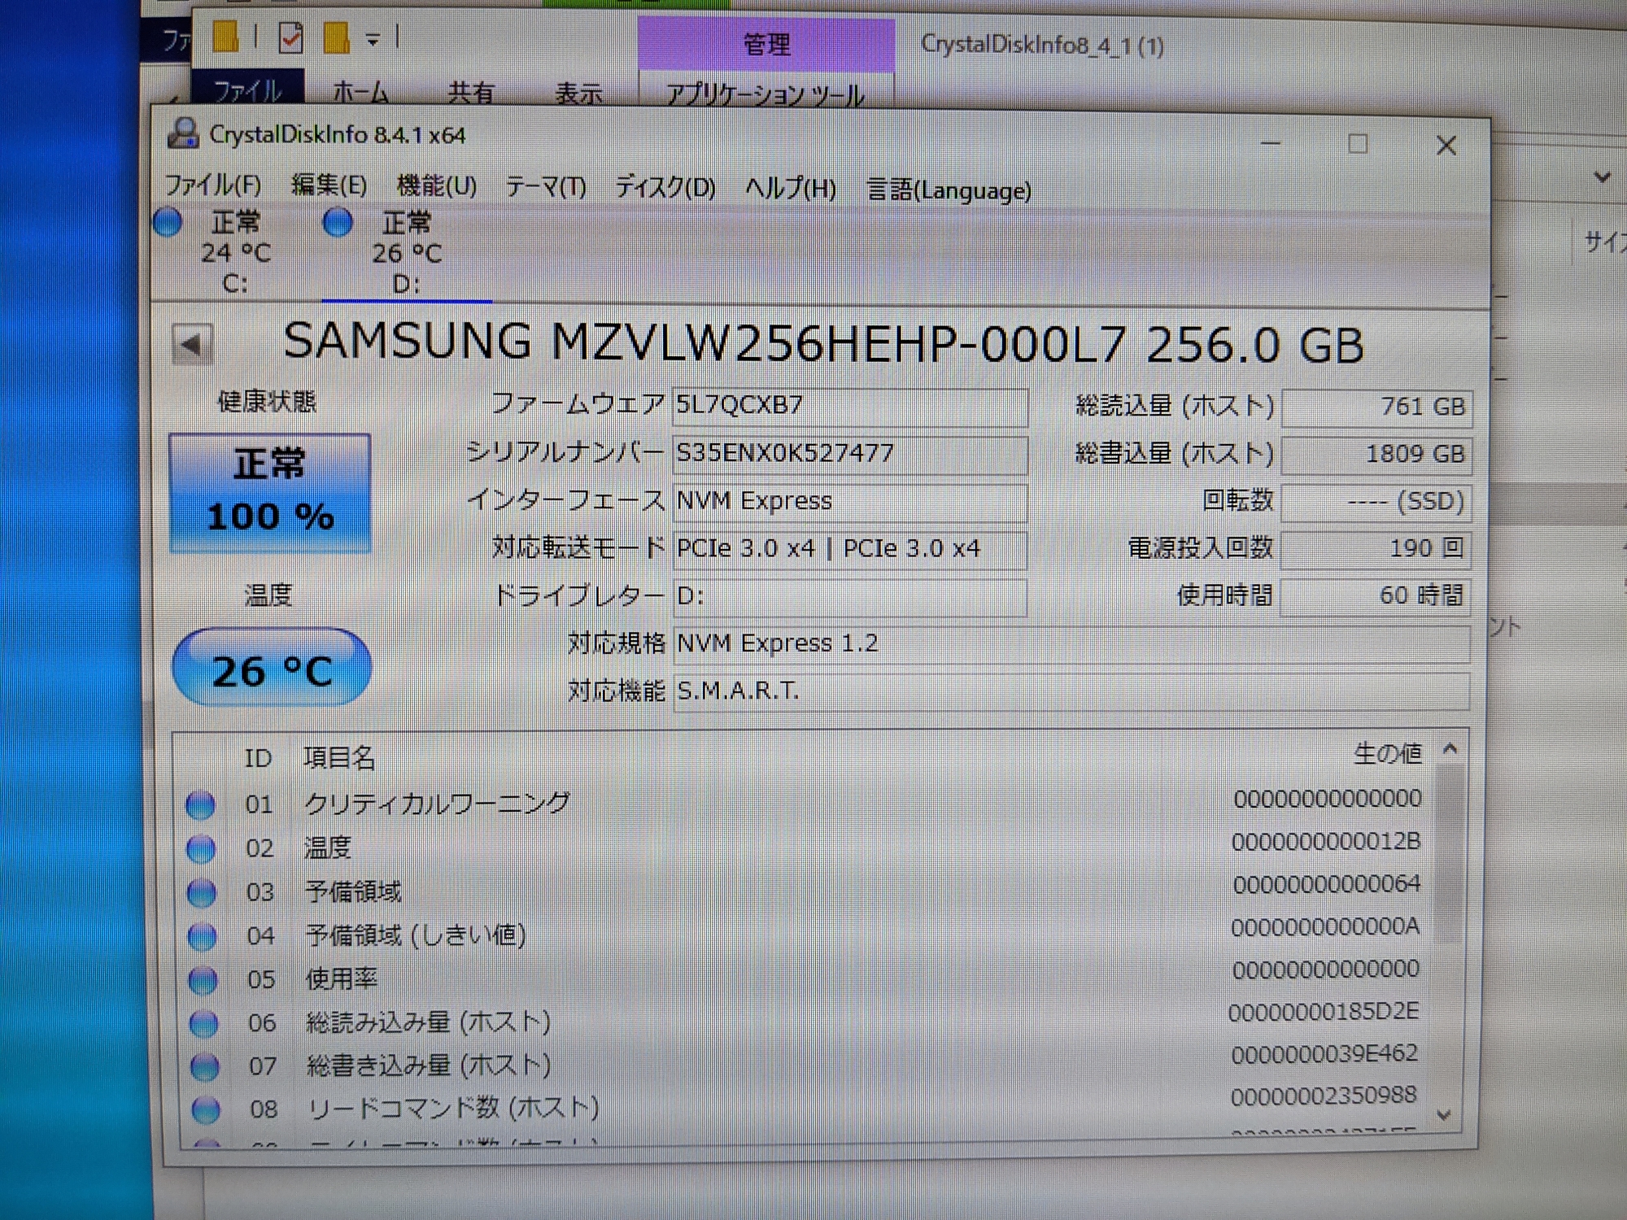Switch to the 管理 ribbon tab in Explorer
Image resolution: width=1627 pixels, height=1220 pixels.
766,44
